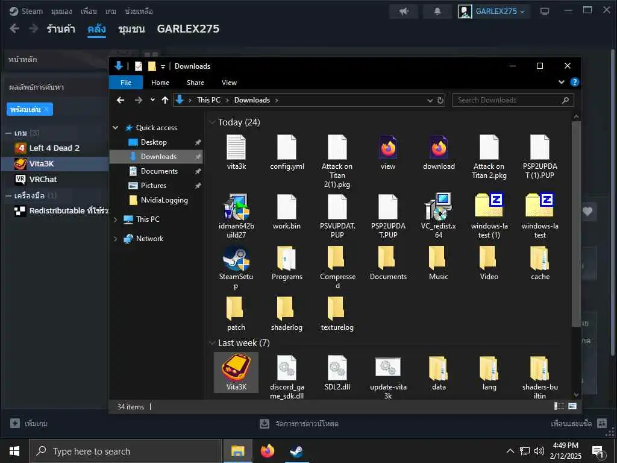
Task: Open the Share ribbon tab
Action: (x=195, y=82)
